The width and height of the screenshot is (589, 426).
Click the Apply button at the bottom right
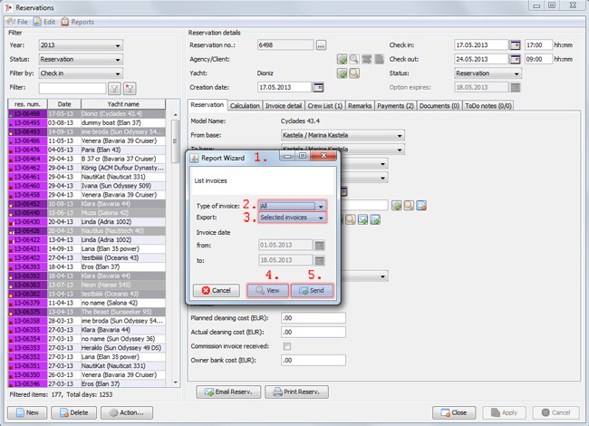coord(504,412)
